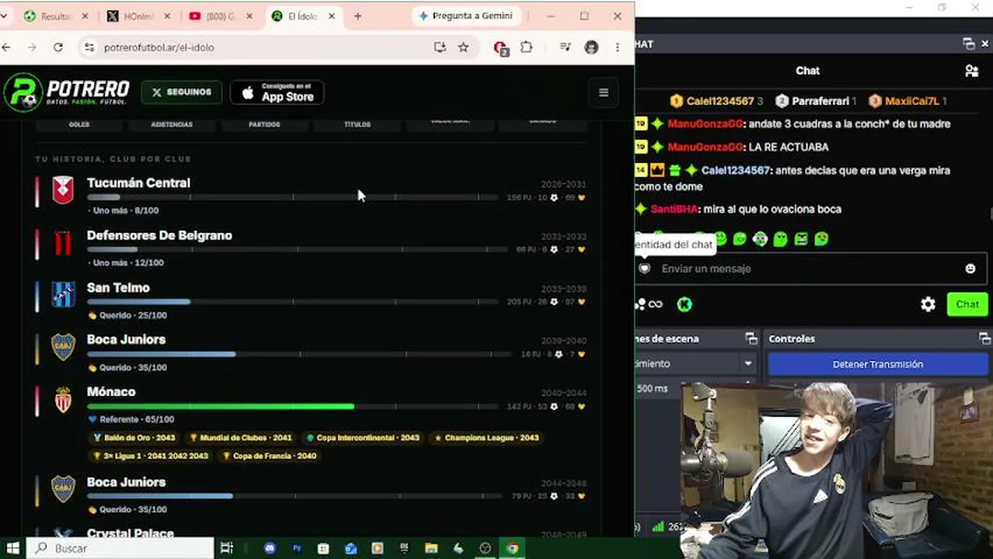Viewport: 993px width, 559px height.
Task: Open the red extension icon with badge
Action: tap(500, 47)
